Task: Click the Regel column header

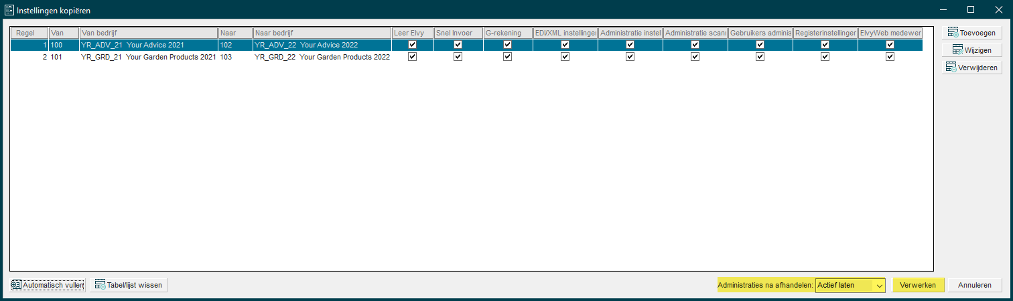Action: 29,33
